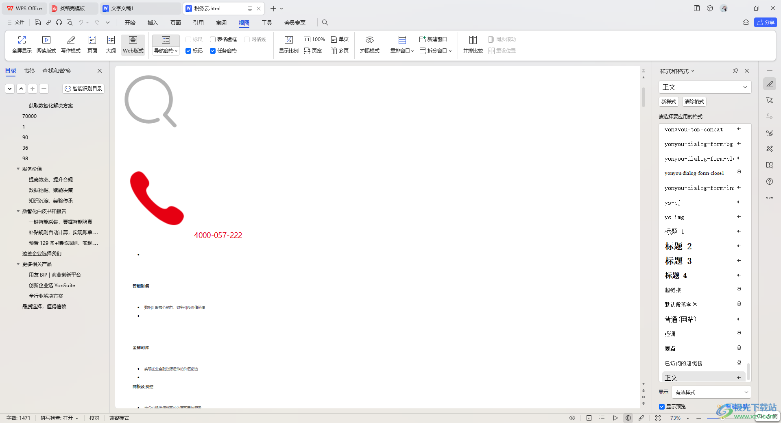Switch to the 书签 navigation tab

tap(29, 71)
